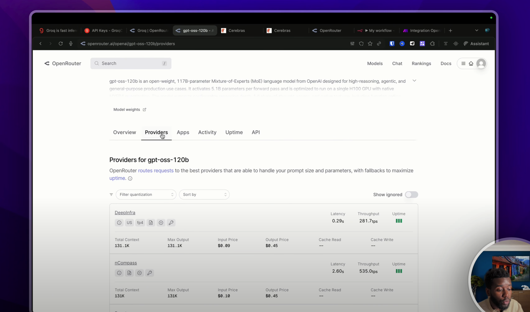Click the OpenRouter logo
This screenshot has height=312, width=530.
(x=63, y=63)
